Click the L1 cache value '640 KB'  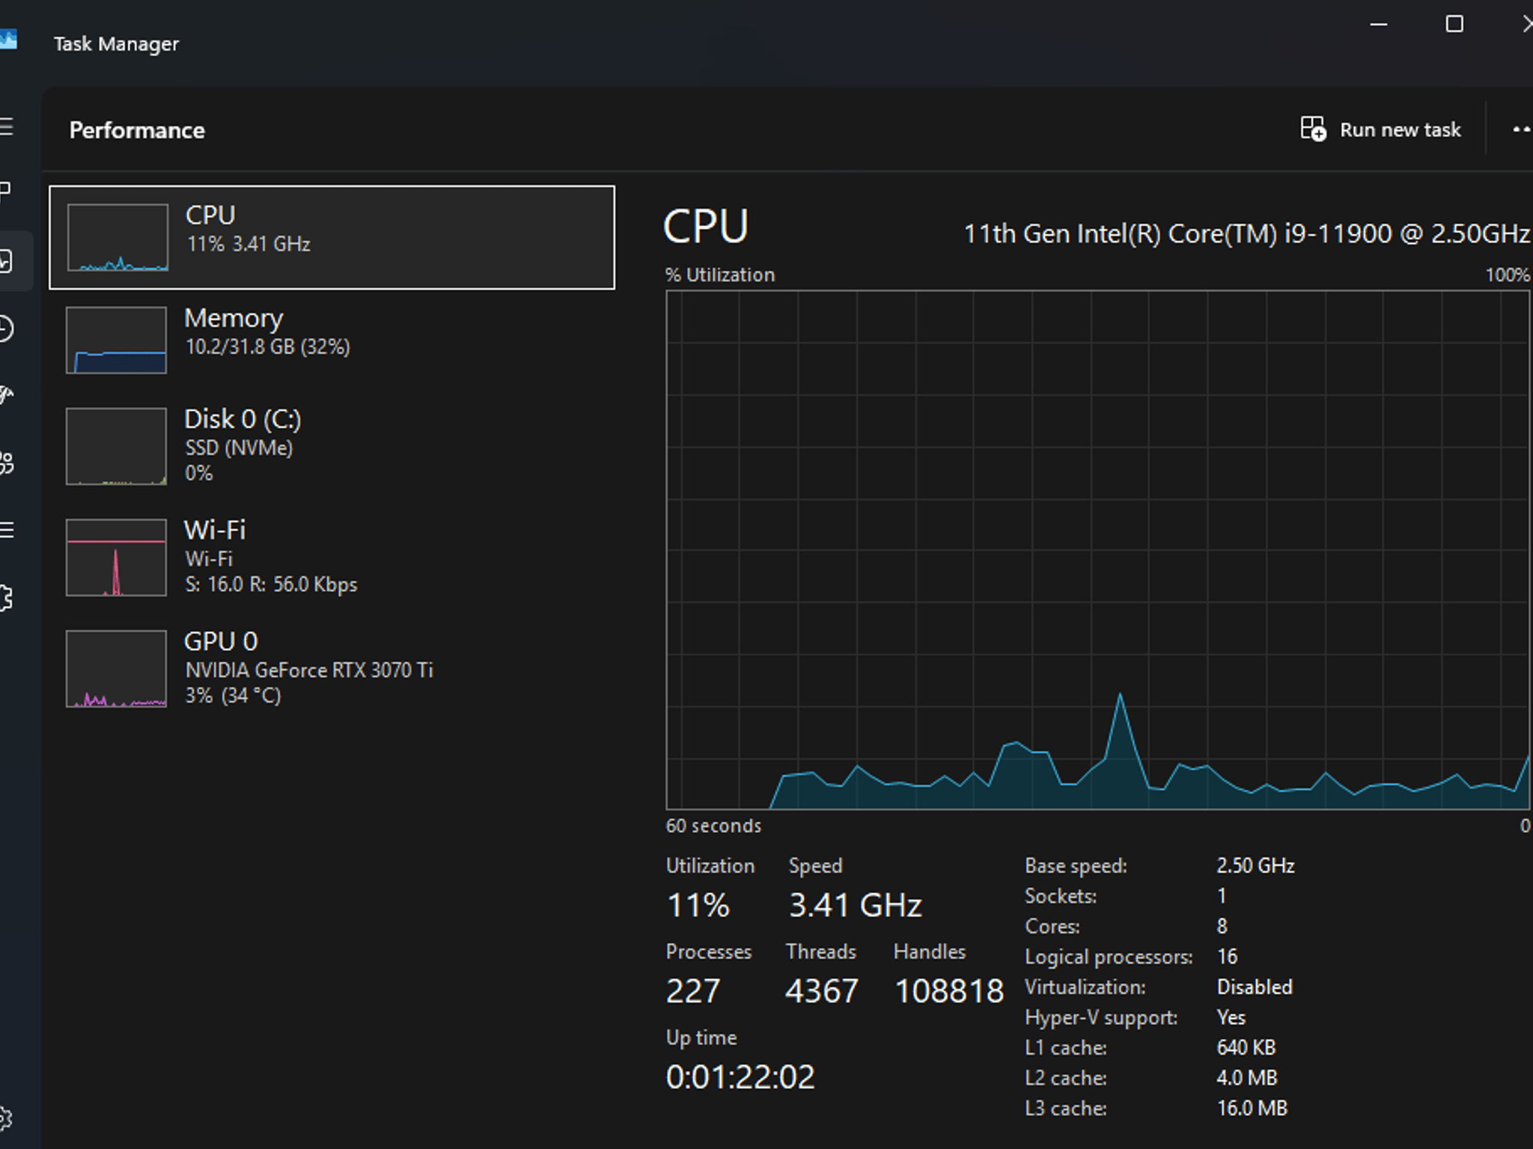tap(1246, 1047)
